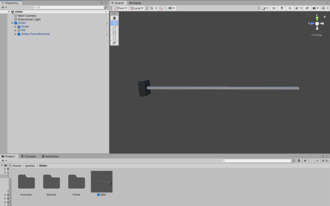The height and width of the screenshot is (206, 330).
Task: Open slider scene row three-dot options
Action: pos(106,12)
